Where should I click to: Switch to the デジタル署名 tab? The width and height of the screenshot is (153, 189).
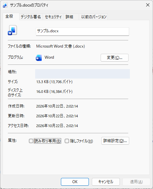point(31,17)
